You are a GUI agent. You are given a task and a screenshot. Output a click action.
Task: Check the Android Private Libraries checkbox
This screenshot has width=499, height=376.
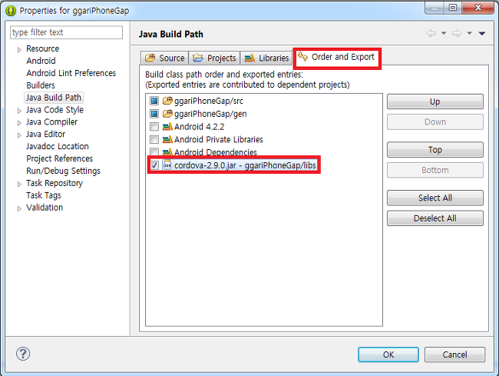point(154,139)
